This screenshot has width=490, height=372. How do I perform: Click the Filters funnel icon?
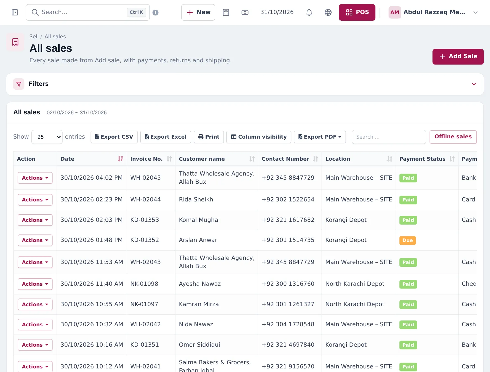19,84
